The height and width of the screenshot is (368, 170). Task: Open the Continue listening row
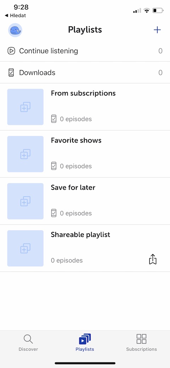pos(85,51)
